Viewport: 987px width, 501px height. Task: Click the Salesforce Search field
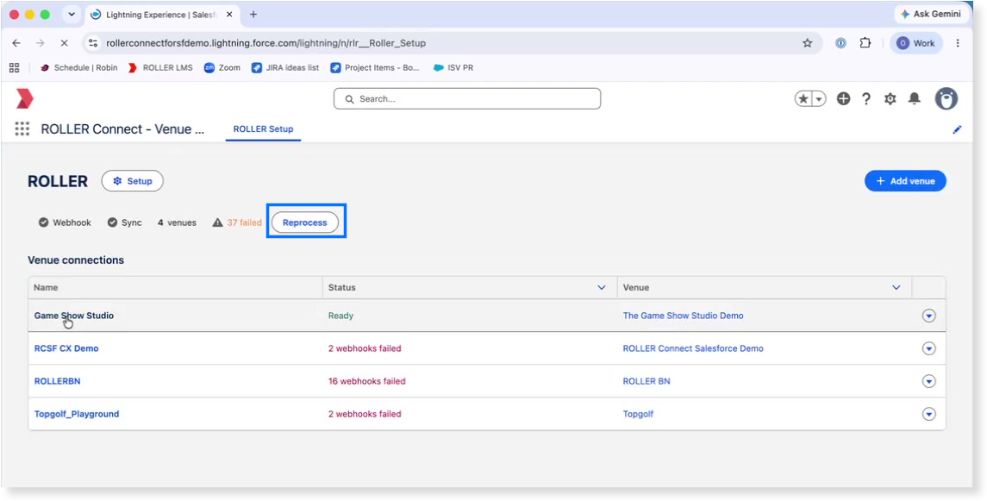pyautogui.click(x=467, y=99)
